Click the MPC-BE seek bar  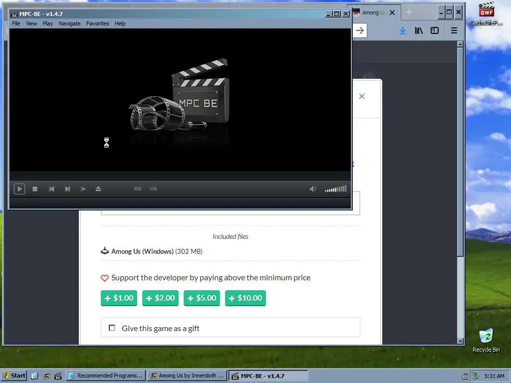pyautogui.click(x=180, y=176)
